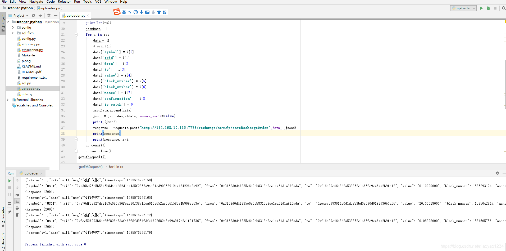Toggle pin tab in Run panel

tap(10, 212)
